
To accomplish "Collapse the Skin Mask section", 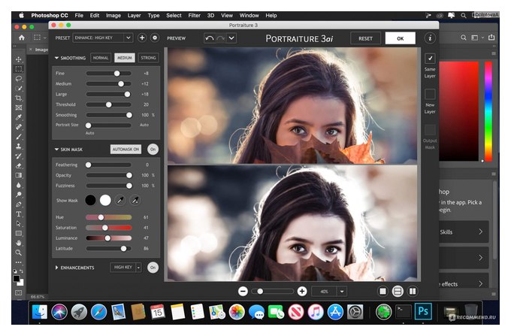I will 56,150.
